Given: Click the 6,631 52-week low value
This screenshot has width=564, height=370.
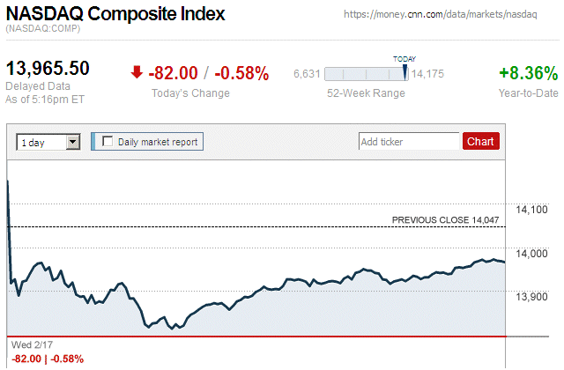Looking at the screenshot, I should click(x=306, y=74).
